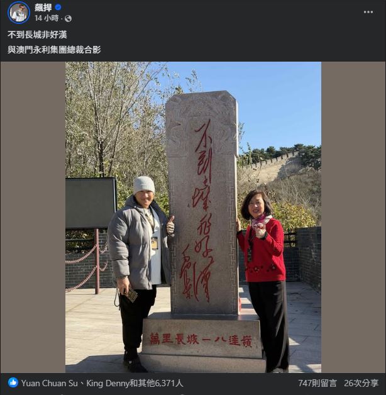This screenshot has width=386, height=395.
Task: View the 26次分享 shares list
Action: 361,383
